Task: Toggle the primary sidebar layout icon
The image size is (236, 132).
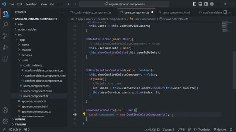Action: [194, 4]
